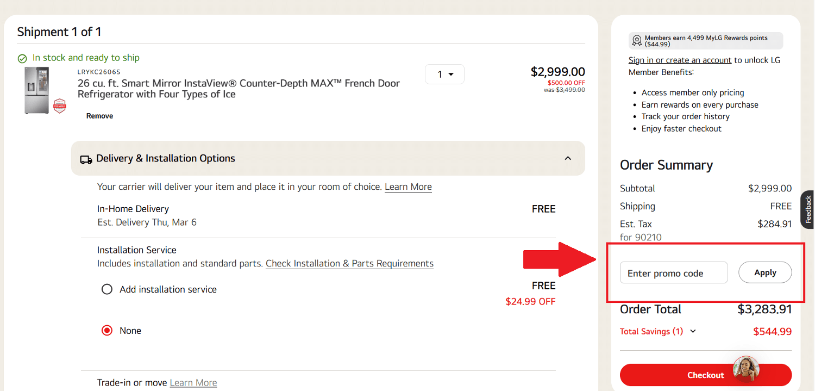Click the delivery truck icon

pyautogui.click(x=86, y=159)
